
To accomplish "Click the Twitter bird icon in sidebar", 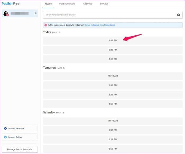I will tap(5, 137).
